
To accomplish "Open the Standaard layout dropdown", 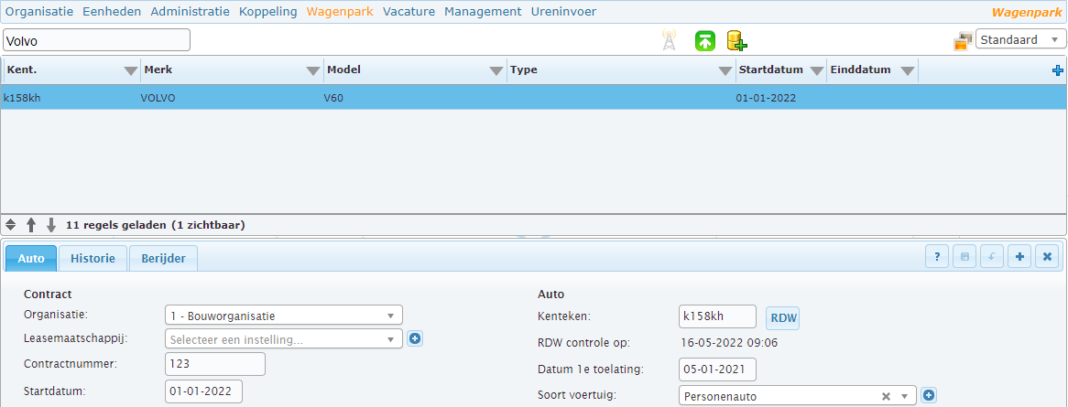I will (1020, 39).
